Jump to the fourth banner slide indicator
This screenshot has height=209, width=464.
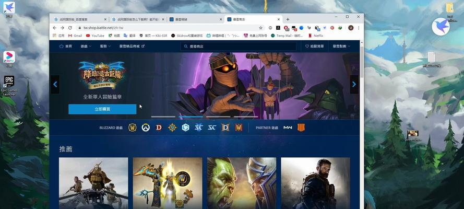(x=246, y=117)
